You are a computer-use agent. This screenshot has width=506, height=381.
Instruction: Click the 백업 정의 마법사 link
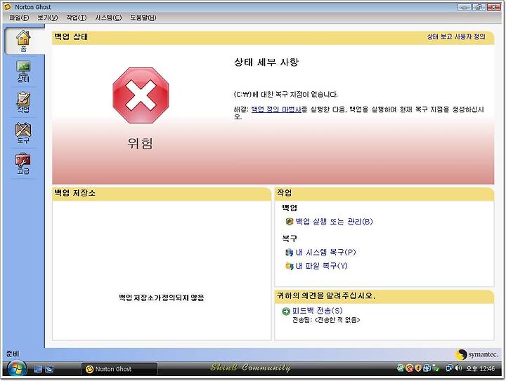276,109
